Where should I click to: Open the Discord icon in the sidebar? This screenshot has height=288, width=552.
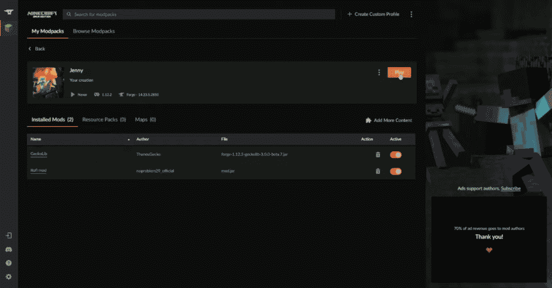pos(8,250)
